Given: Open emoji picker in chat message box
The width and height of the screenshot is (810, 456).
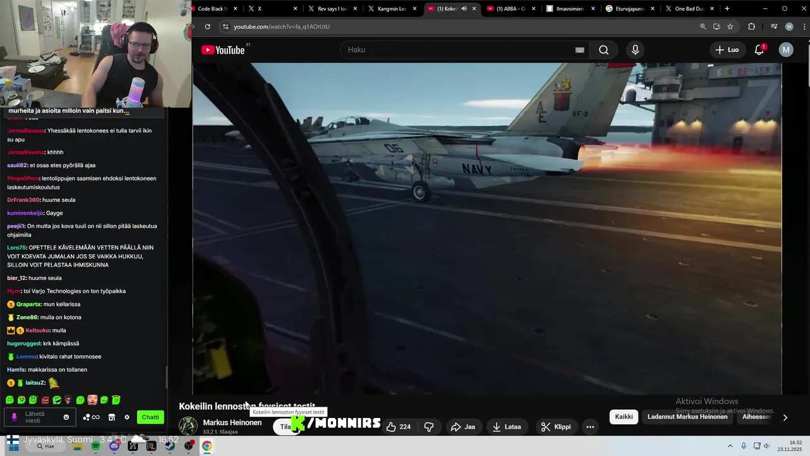Looking at the screenshot, I should coord(66,417).
